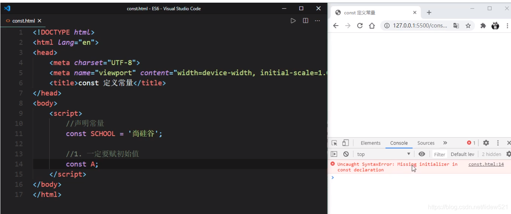Open console settings gear
This screenshot has height=214, width=511.
[x=508, y=154]
